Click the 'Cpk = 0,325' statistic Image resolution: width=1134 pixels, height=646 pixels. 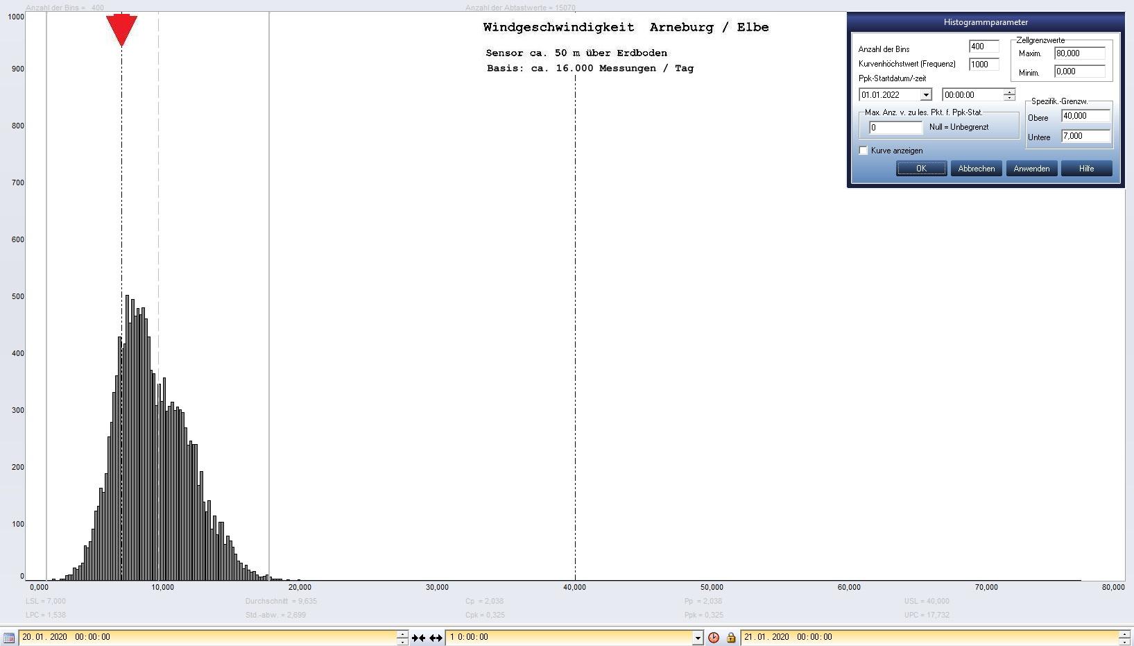[x=485, y=615]
